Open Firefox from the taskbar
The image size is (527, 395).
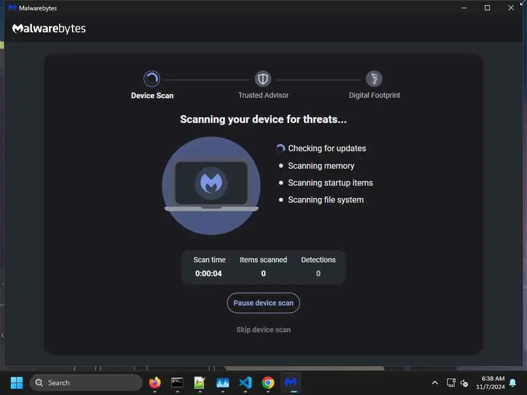pos(154,383)
